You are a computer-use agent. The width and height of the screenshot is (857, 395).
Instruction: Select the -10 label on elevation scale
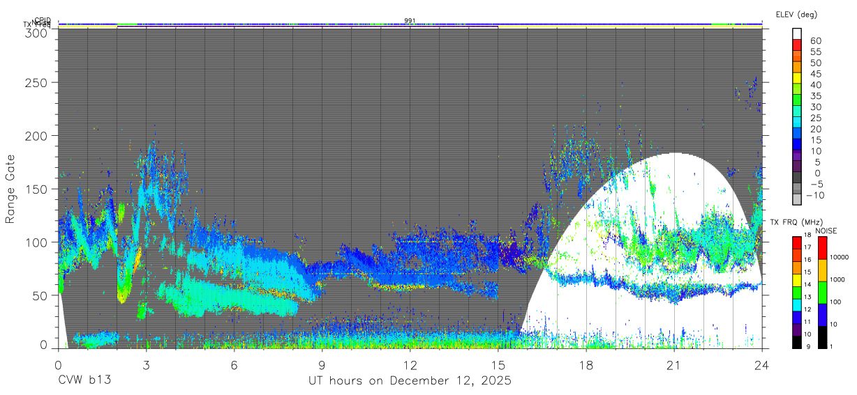click(815, 195)
